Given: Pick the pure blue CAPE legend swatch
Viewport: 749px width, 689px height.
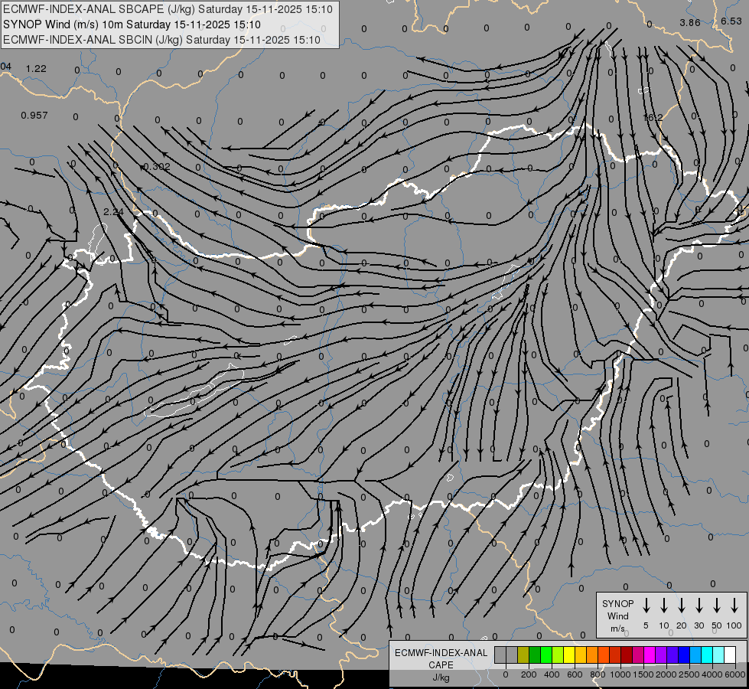Looking at the screenshot, I should [684, 655].
